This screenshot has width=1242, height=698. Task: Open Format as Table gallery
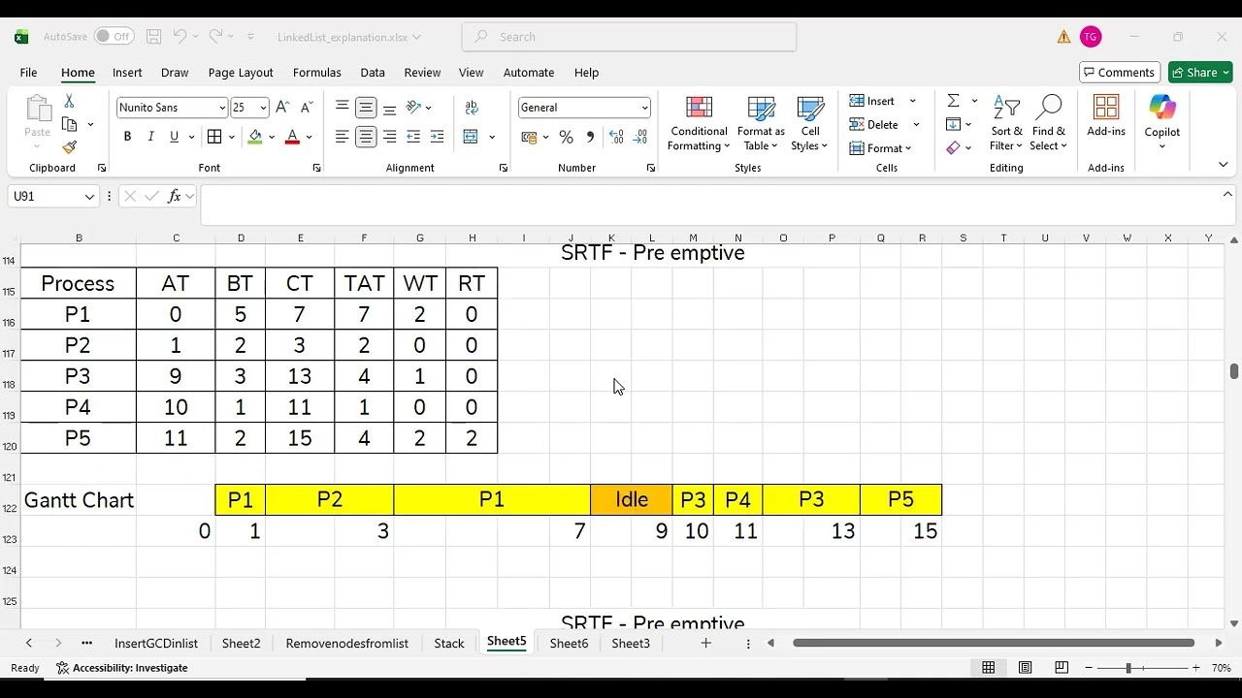coord(761,123)
